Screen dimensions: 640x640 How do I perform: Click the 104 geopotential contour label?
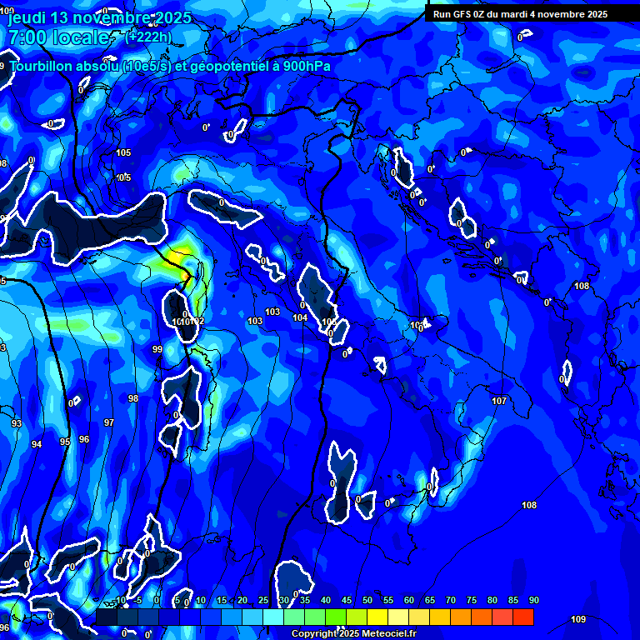click(x=300, y=317)
